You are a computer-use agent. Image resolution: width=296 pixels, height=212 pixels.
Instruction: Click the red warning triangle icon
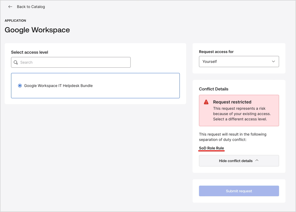point(206,102)
